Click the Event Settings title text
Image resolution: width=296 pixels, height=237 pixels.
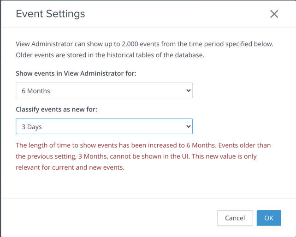[50, 14]
